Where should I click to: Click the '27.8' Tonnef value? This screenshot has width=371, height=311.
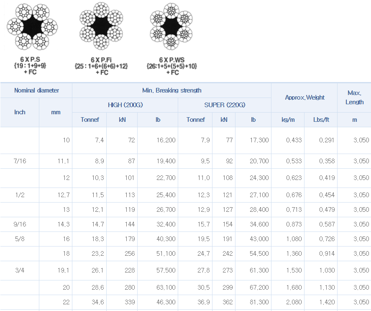(x=203, y=270)
